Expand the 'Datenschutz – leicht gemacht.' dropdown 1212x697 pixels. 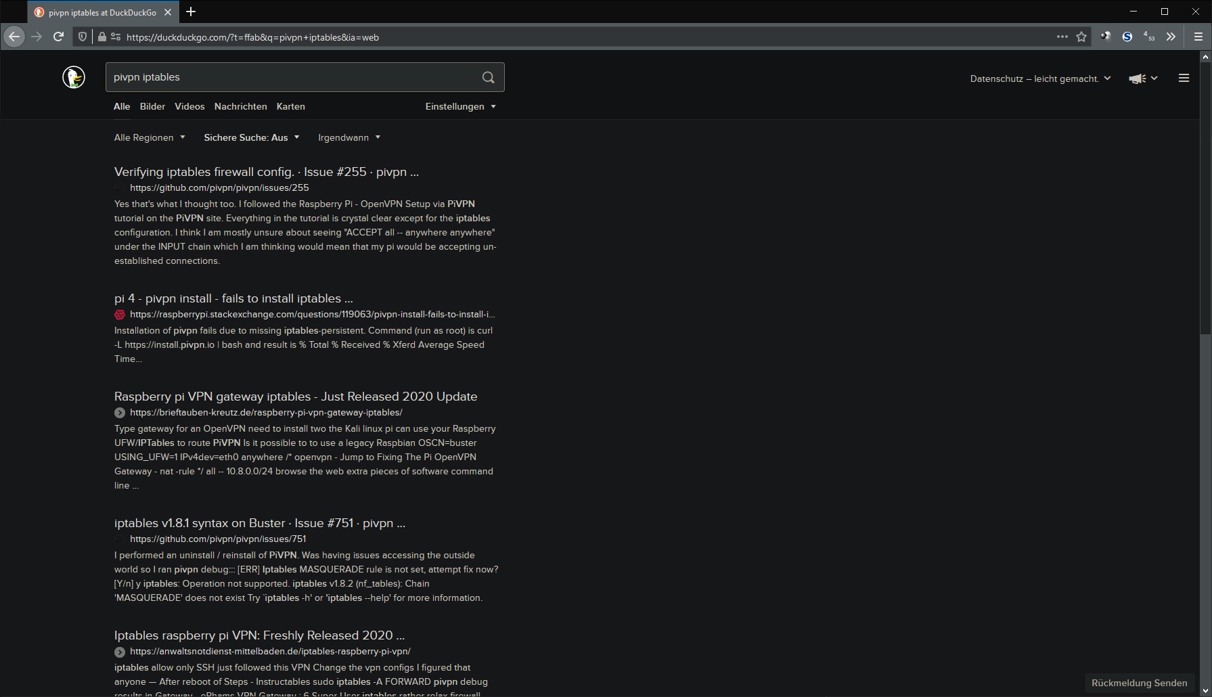1040,78
